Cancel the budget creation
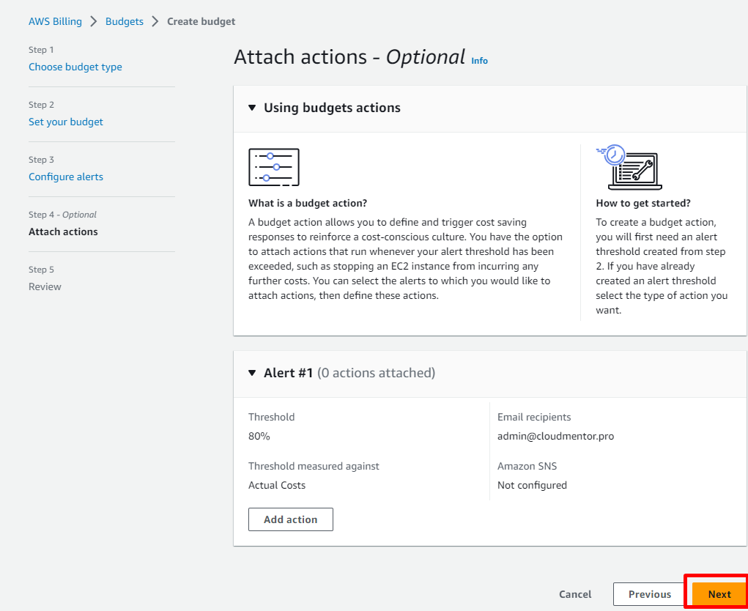Image resolution: width=748 pixels, height=611 pixels. (575, 594)
